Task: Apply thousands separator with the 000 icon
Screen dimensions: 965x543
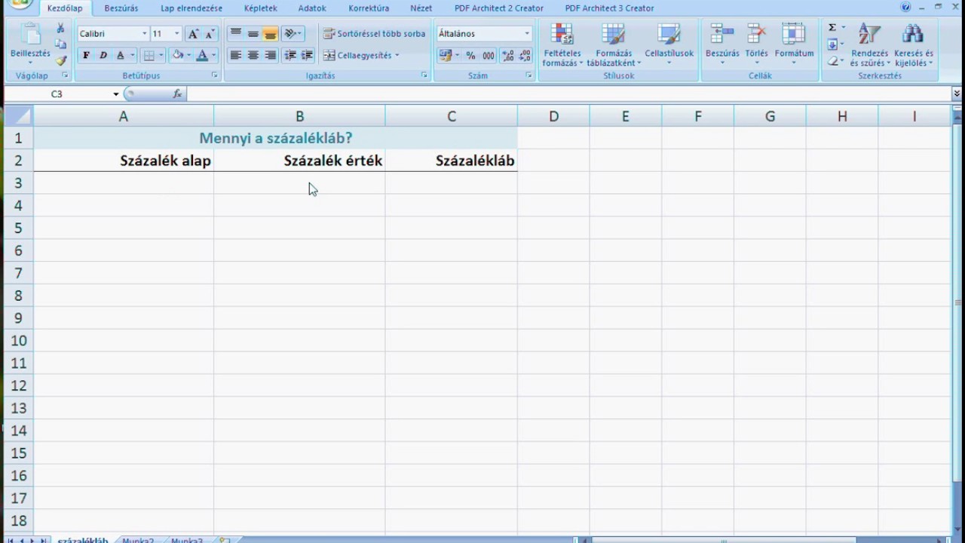Action: coord(489,55)
